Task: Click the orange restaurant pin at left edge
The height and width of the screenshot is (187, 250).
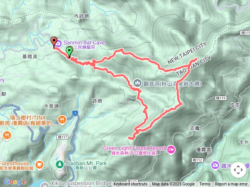Action: coord(7,136)
